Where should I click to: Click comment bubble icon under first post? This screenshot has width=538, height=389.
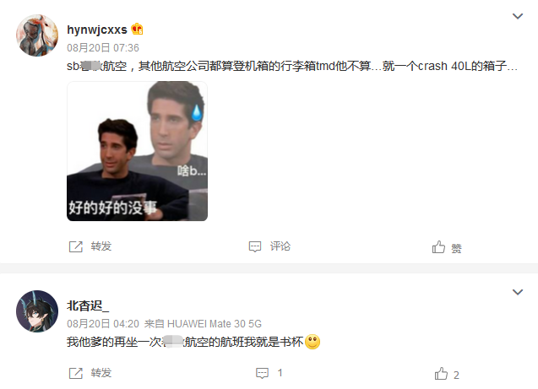pyautogui.click(x=255, y=246)
